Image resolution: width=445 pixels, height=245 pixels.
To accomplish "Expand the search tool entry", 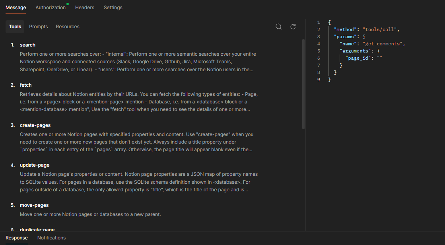I will pyautogui.click(x=27, y=45).
